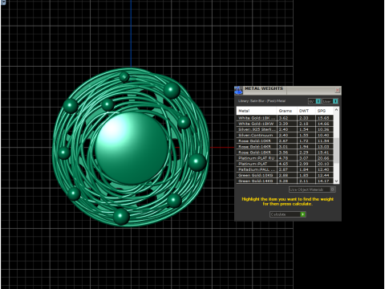Click the large center sphere of model
Image resolution: width=385 pixels, height=289 pixels.
(132, 148)
